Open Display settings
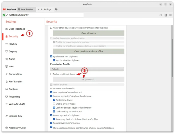 (13, 51)
